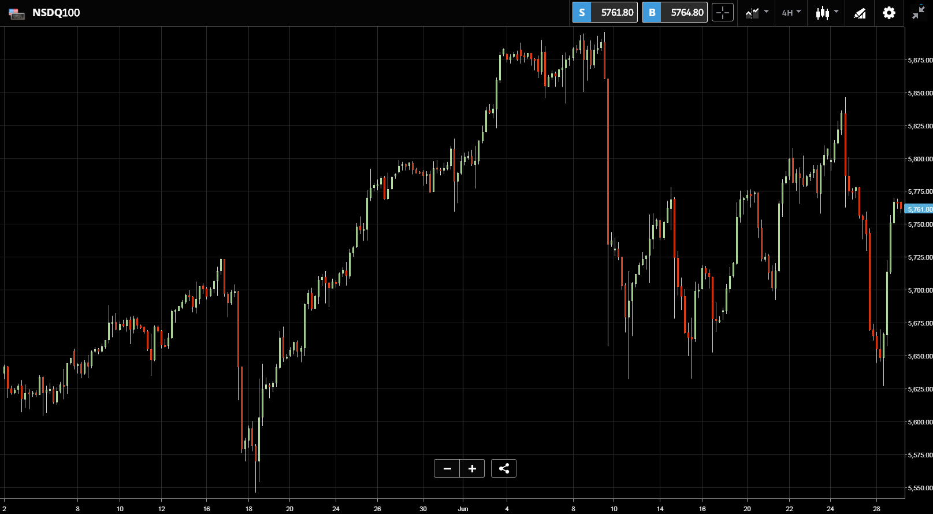Zoom out the chart with minus button
The width and height of the screenshot is (933, 514).
[x=447, y=468]
